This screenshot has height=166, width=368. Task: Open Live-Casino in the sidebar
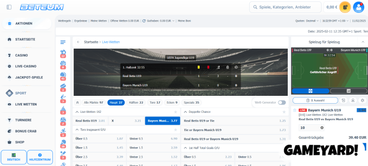(26, 66)
